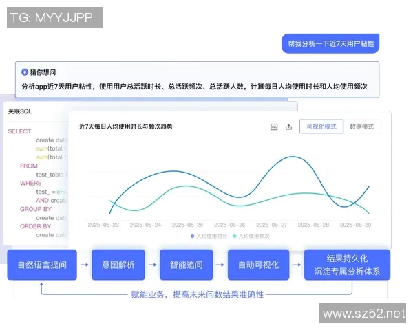
Task: Click the 2025-05-27 axis label
Action: pos(272,225)
